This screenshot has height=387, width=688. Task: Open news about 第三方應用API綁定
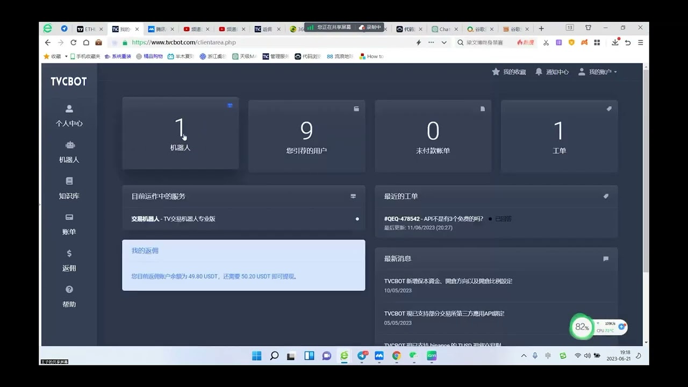pos(444,313)
